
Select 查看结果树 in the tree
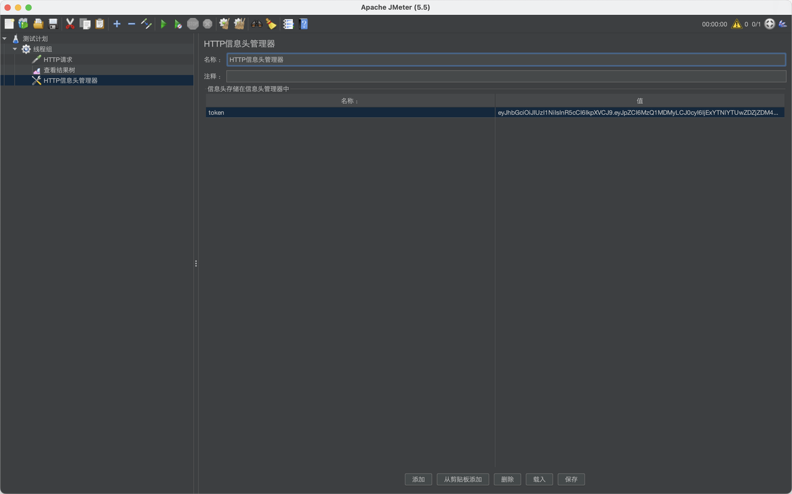coord(59,70)
